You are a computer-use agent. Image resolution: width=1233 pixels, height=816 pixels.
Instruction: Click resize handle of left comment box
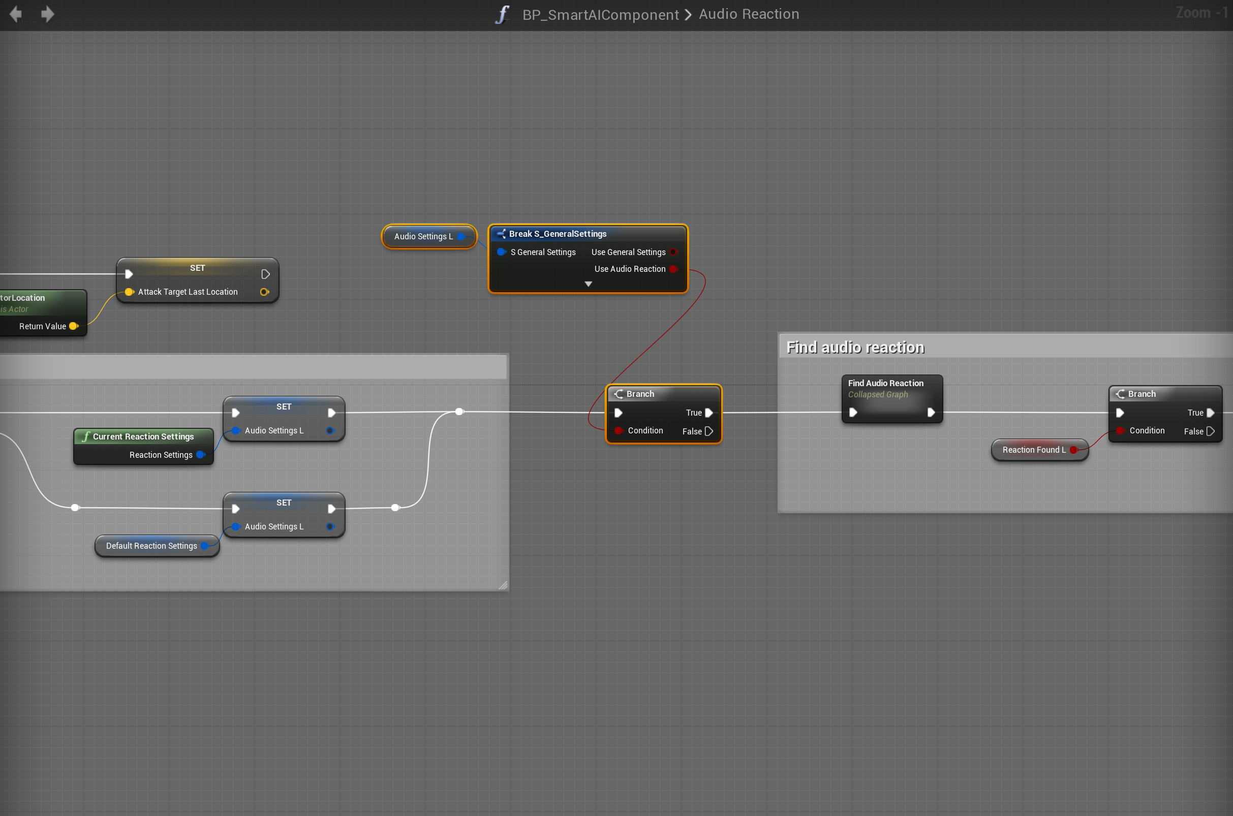tap(502, 585)
